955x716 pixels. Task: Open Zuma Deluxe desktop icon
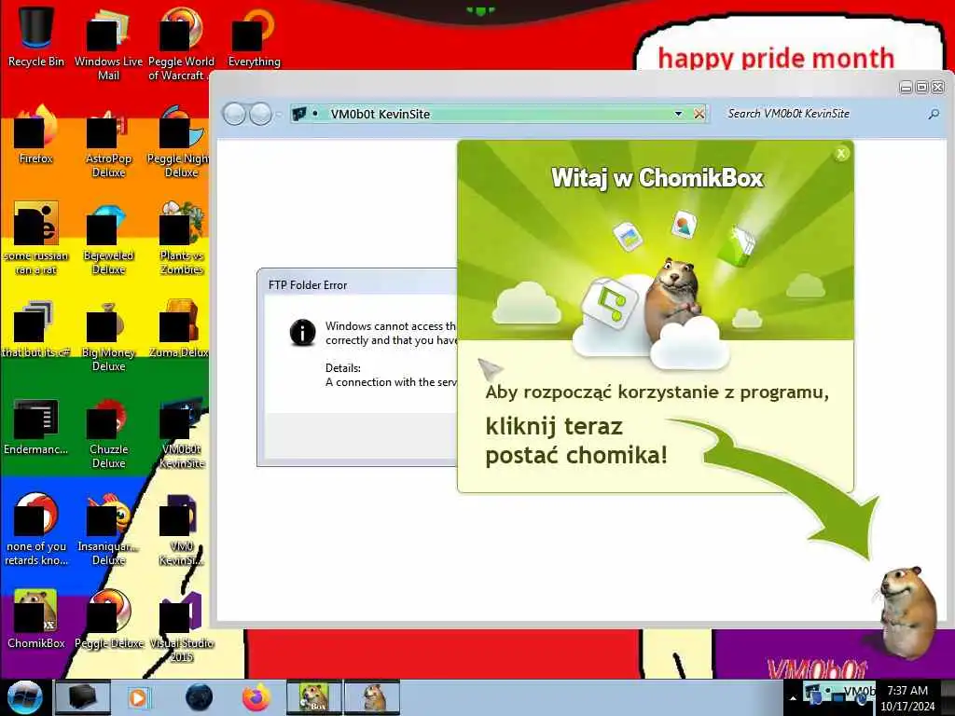point(179,329)
